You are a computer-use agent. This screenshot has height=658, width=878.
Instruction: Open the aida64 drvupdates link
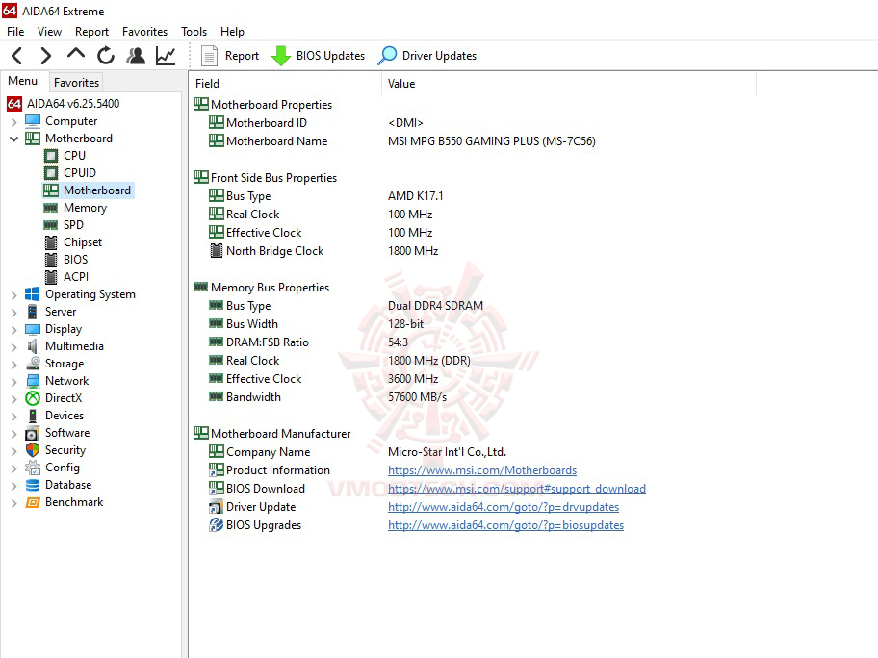pyautogui.click(x=504, y=507)
